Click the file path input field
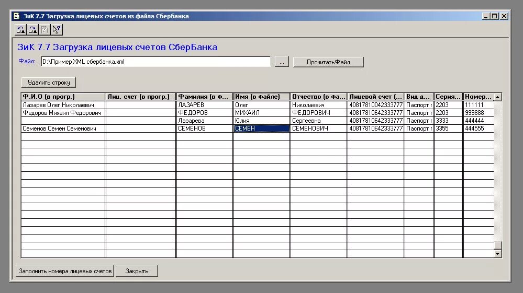The height and width of the screenshot is (293, 523). pos(156,62)
